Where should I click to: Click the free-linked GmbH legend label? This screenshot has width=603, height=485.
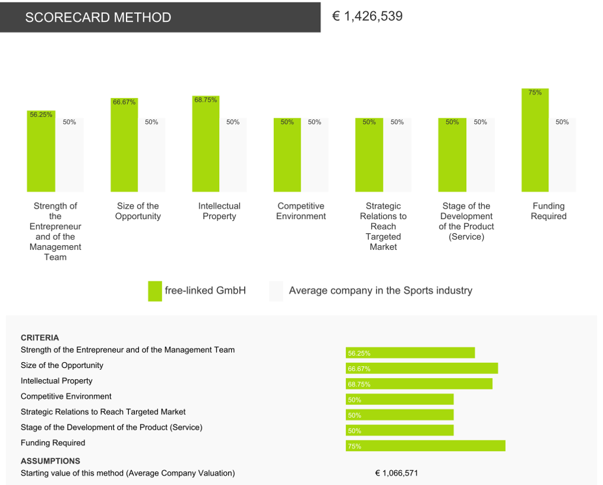click(205, 291)
